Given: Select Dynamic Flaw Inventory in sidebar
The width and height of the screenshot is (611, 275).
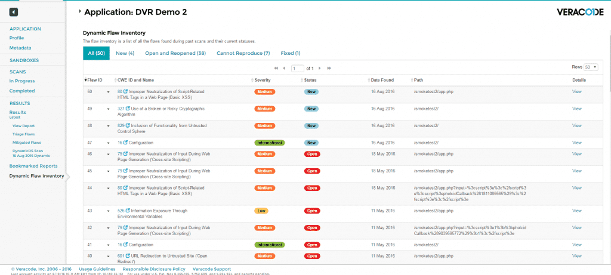Looking at the screenshot, I should coord(36,176).
